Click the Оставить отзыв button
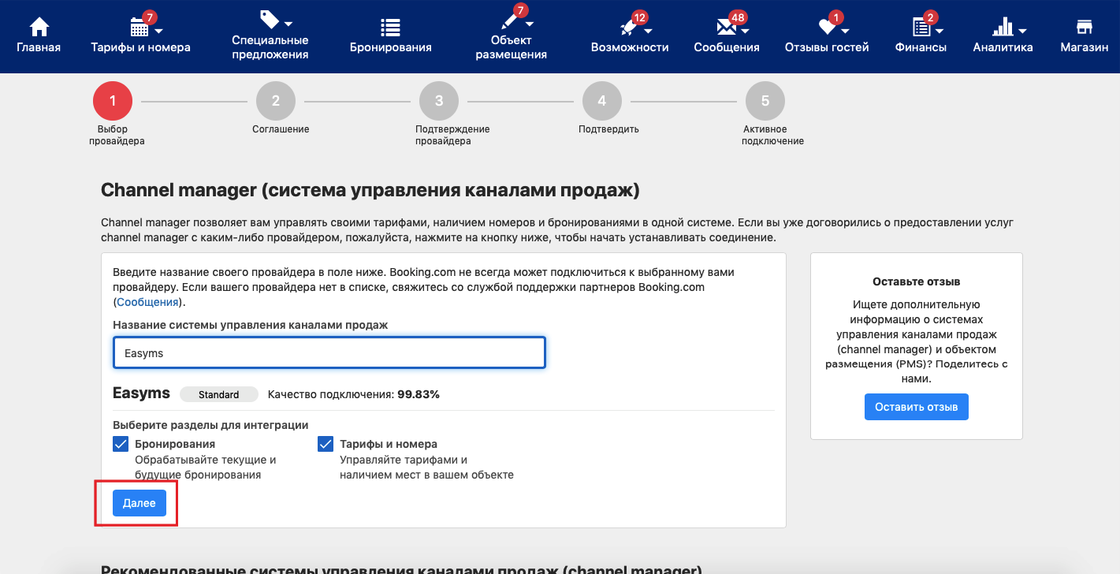Screen dimensions: 1120x574 coord(917,407)
